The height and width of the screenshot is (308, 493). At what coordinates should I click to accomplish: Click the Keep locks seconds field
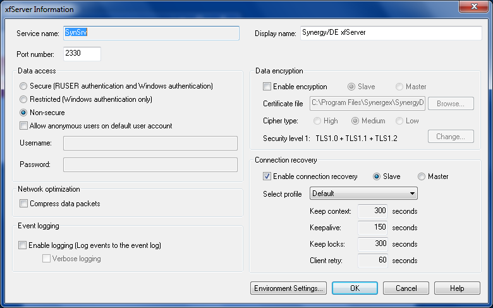(372, 244)
